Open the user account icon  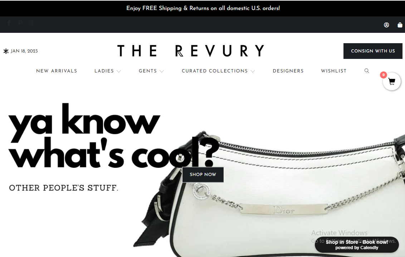[386, 25]
